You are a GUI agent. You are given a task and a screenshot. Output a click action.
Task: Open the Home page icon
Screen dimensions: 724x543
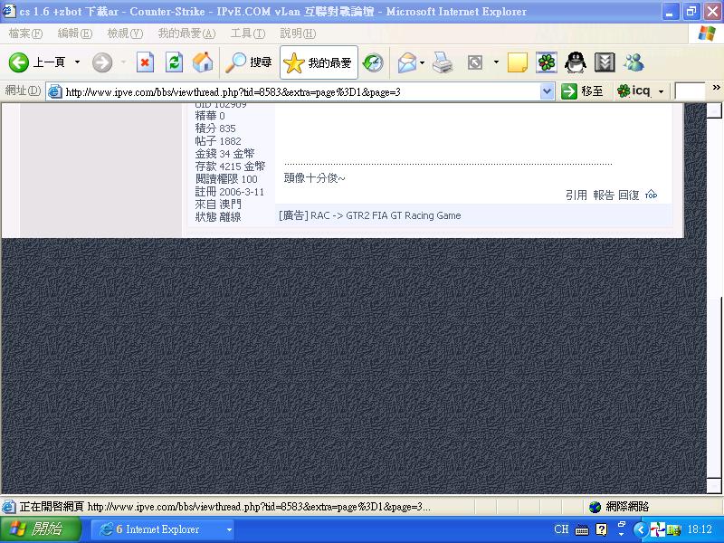click(x=203, y=62)
